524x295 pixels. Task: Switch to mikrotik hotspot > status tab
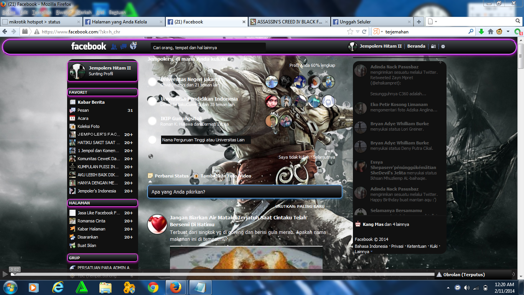click(41, 22)
